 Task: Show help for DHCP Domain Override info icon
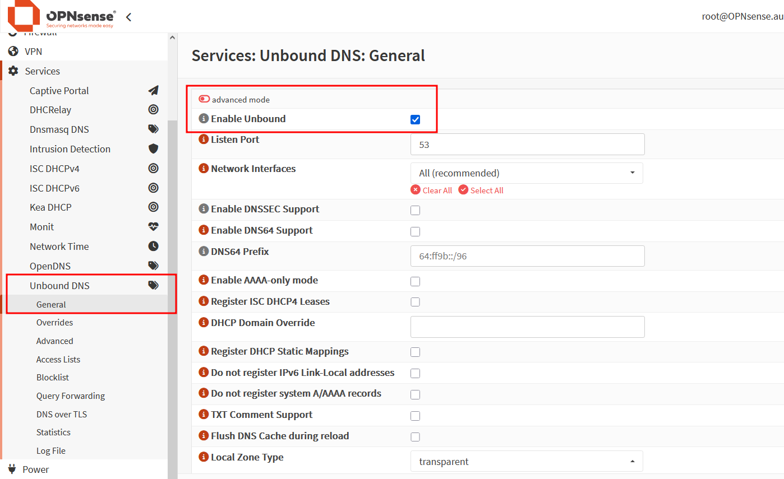[x=204, y=323]
